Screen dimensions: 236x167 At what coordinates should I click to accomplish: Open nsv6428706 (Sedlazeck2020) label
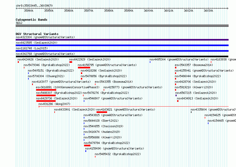pyautogui.click(x=195, y=82)
